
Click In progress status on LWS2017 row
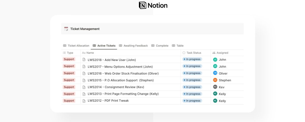(x=192, y=66)
